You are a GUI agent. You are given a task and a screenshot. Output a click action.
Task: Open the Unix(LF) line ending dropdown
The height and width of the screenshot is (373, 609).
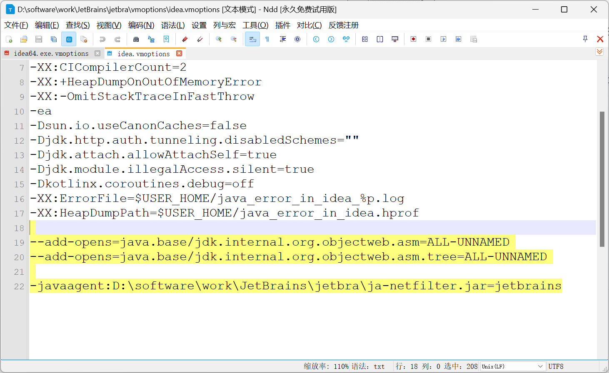[513, 366]
